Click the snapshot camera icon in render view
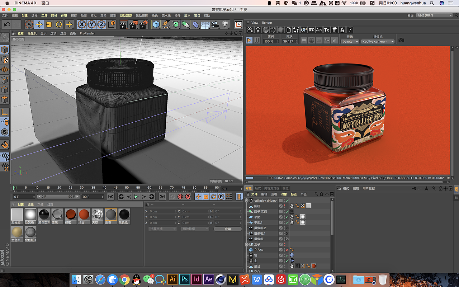The height and width of the screenshot is (287, 459). 401,41
